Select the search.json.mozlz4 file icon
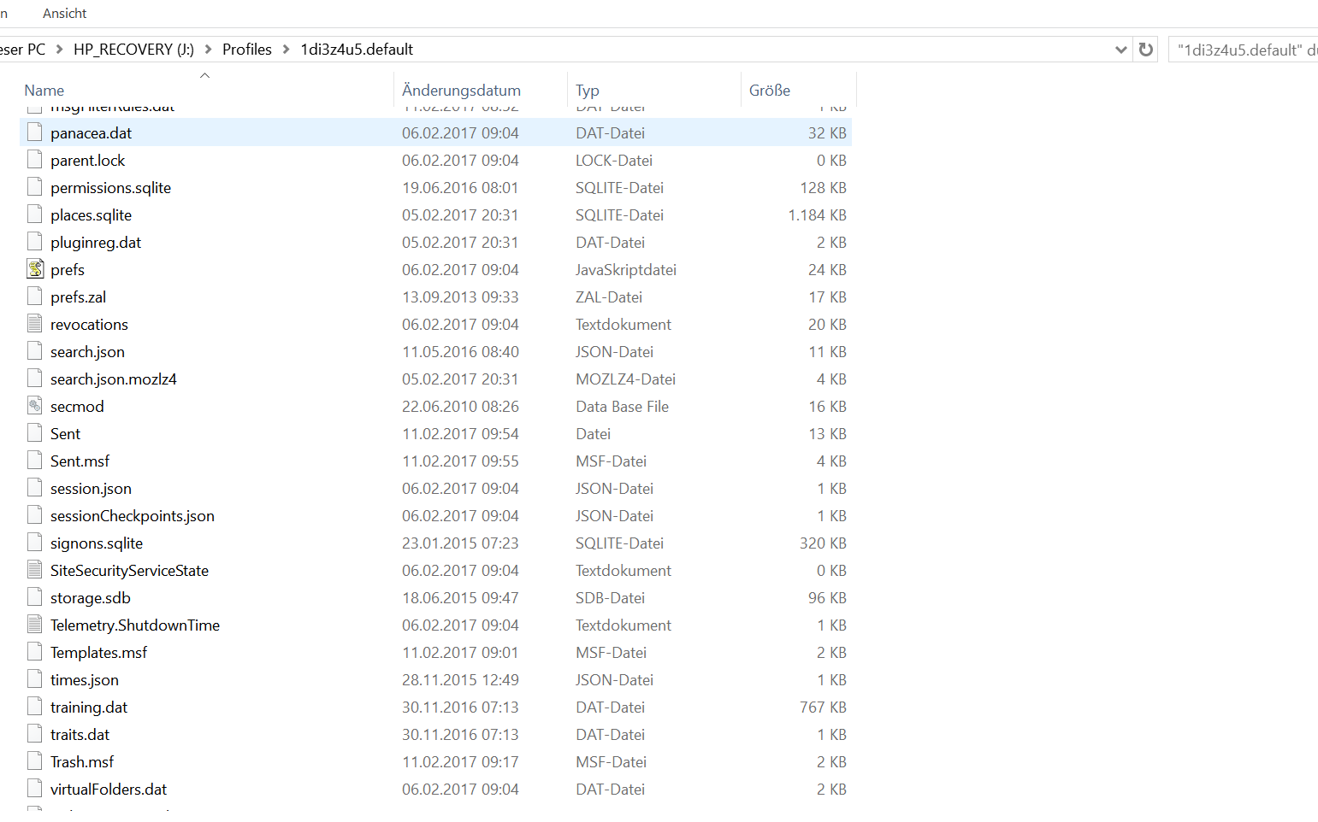This screenshot has width=1318, height=822. (34, 379)
